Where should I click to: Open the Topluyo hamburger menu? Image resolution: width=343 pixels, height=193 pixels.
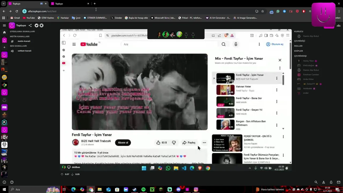tap(4, 25)
